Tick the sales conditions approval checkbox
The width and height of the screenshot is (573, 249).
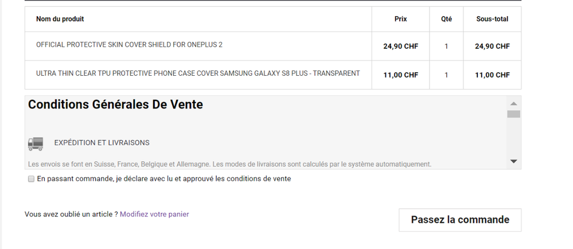tap(31, 179)
